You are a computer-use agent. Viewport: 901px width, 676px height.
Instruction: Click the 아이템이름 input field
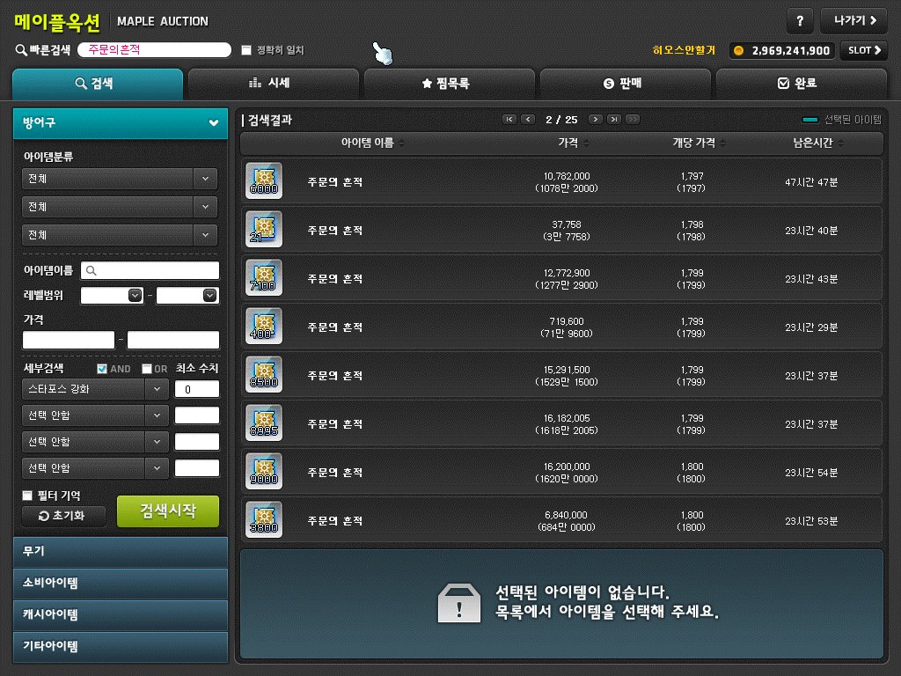pos(150,270)
